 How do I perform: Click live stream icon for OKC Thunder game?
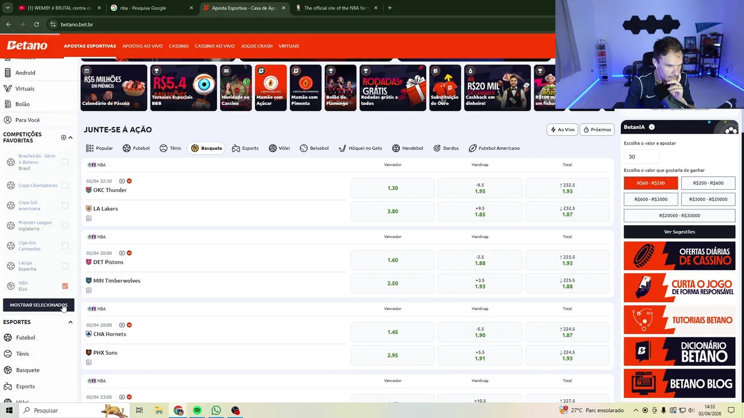click(x=121, y=181)
